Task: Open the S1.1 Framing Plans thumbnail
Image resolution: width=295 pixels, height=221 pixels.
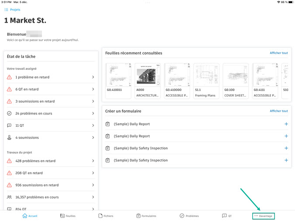Action: tap(206, 81)
